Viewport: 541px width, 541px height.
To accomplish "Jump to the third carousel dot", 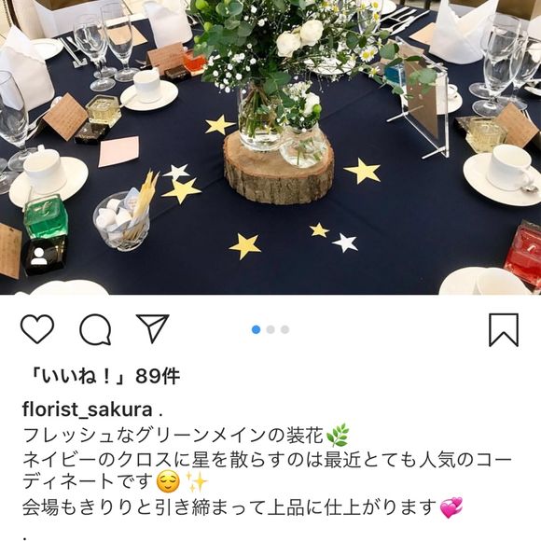I will pyautogui.click(x=284, y=329).
